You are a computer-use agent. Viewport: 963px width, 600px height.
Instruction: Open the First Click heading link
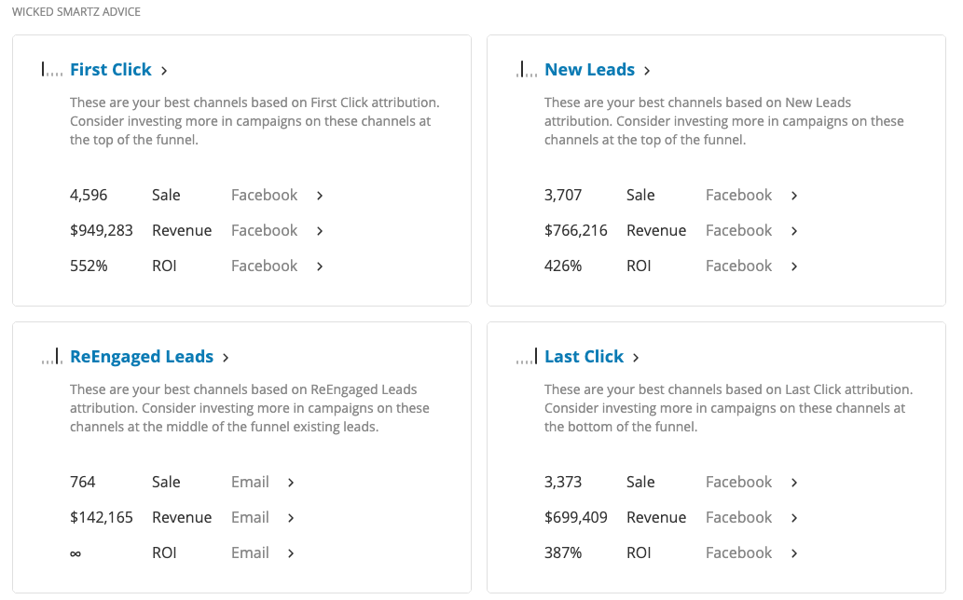(x=111, y=69)
